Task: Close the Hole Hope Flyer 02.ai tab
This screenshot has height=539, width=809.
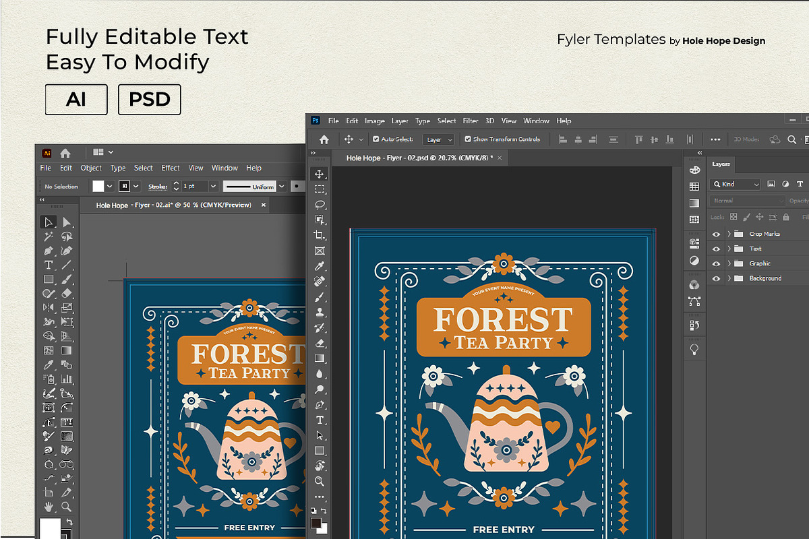Action: coord(264,205)
